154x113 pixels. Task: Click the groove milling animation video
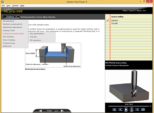pyautogui.click(x=129, y=86)
